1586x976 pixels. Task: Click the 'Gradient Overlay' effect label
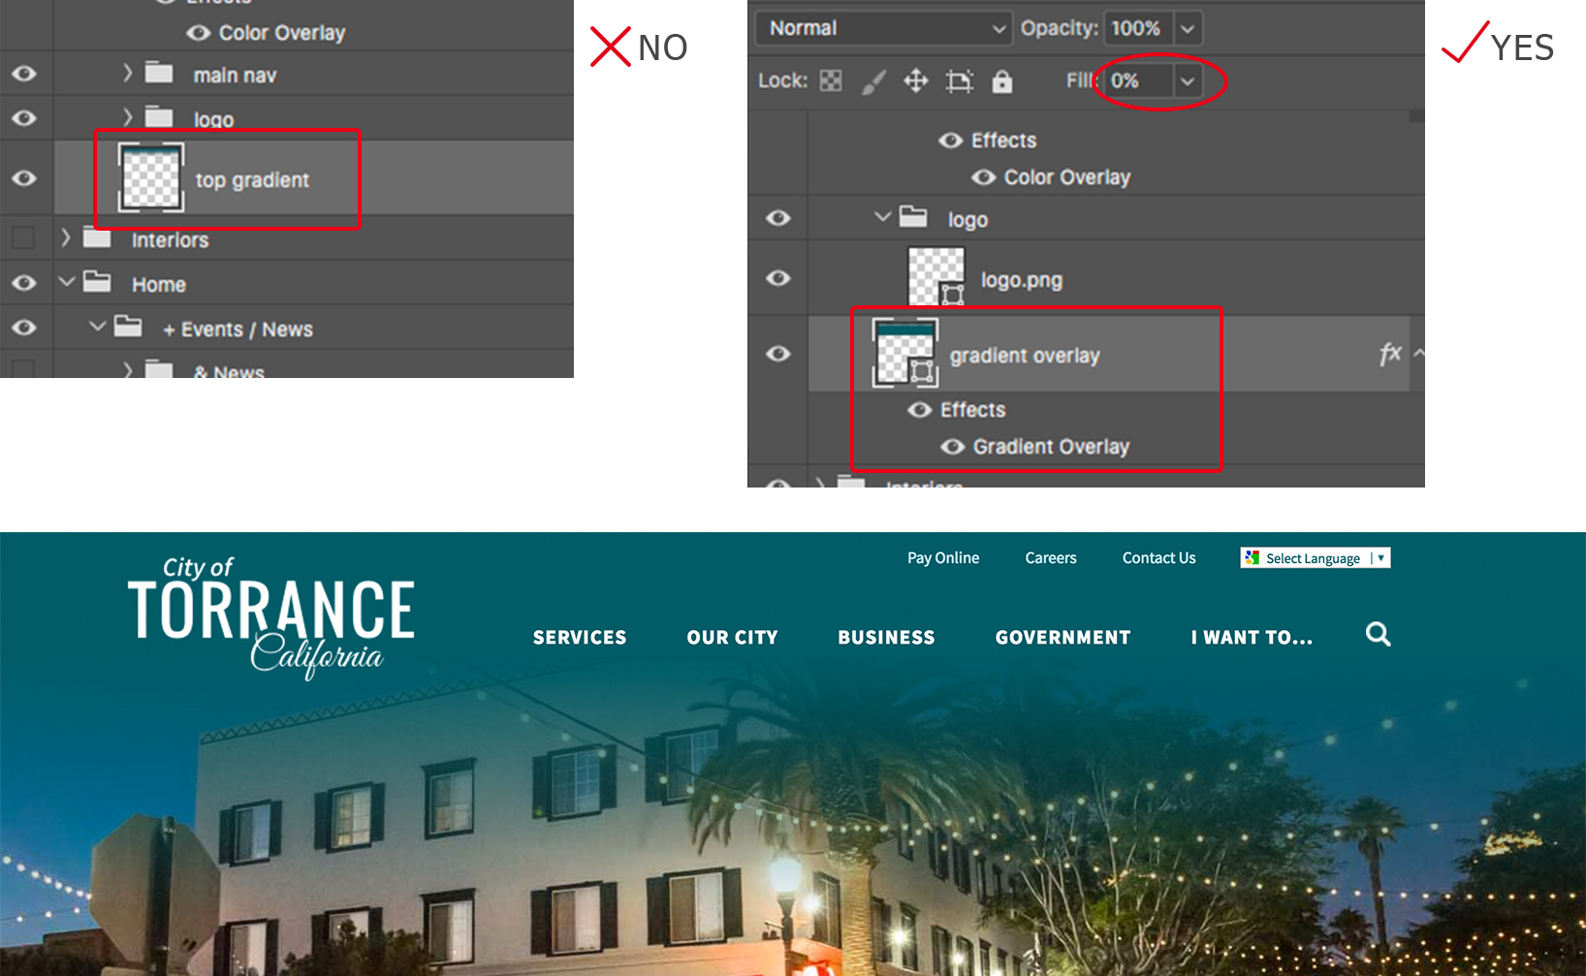[1051, 447]
